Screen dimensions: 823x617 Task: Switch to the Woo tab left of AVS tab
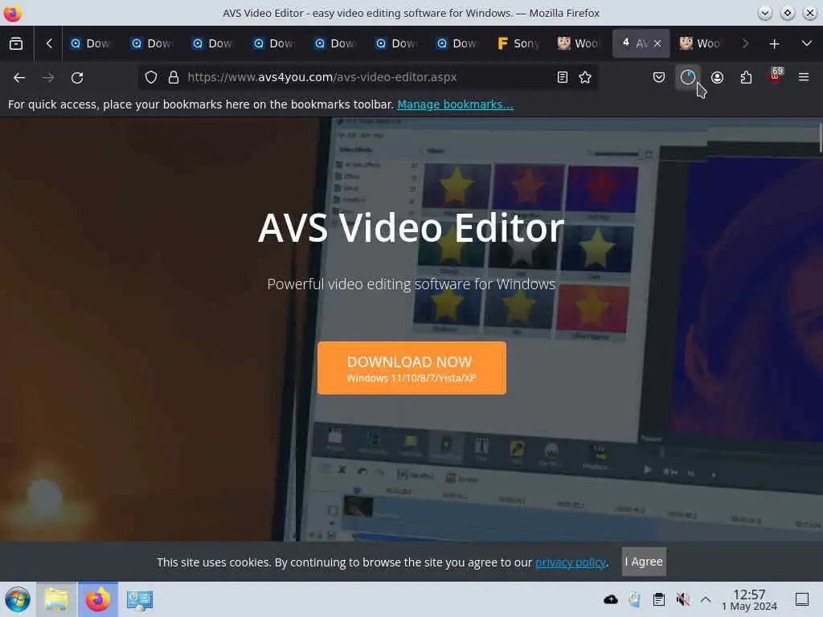coord(578,43)
